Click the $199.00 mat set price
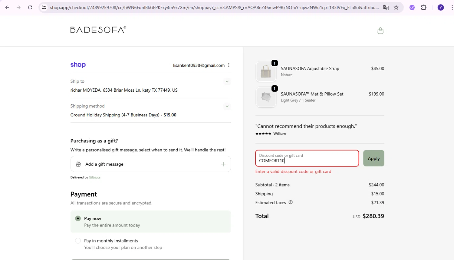The width and height of the screenshot is (454, 260). [377, 94]
